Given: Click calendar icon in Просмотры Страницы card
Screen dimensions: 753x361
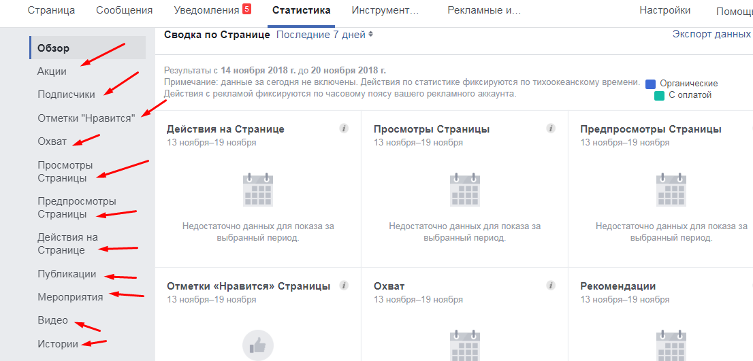Looking at the screenshot, I should point(465,190).
